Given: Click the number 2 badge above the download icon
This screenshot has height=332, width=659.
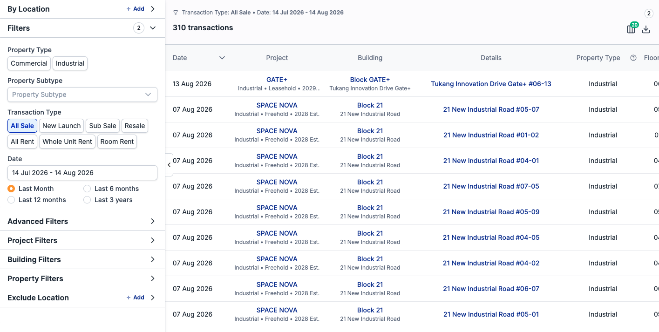Looking at the screenshot, I should click(x=649, y=14).
